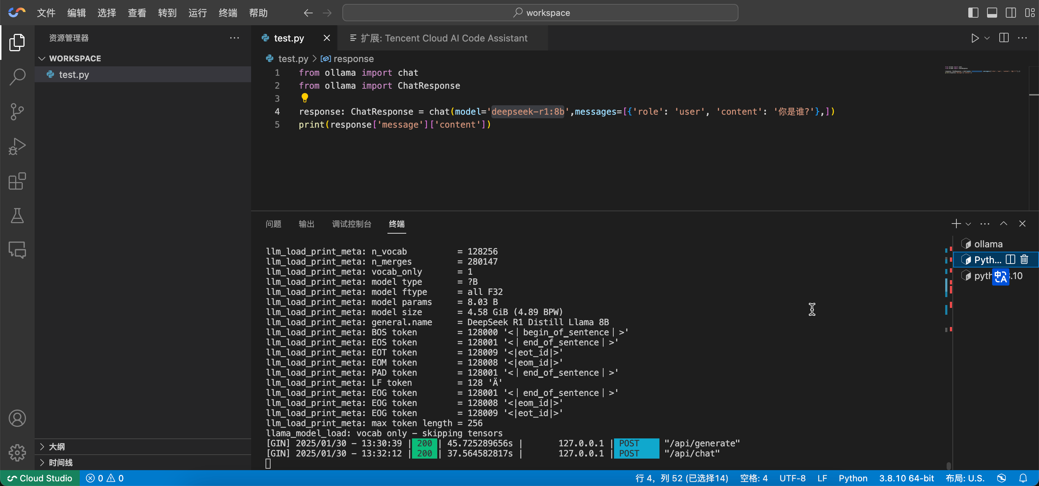This screenshot has height=486, width=1039.
Task: Open the Search view in activity bar
Action: (17, 76)
